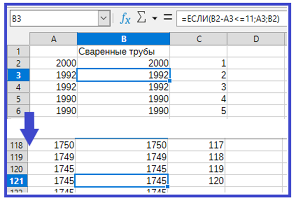
Task: Select column B header
Action: 123,39
